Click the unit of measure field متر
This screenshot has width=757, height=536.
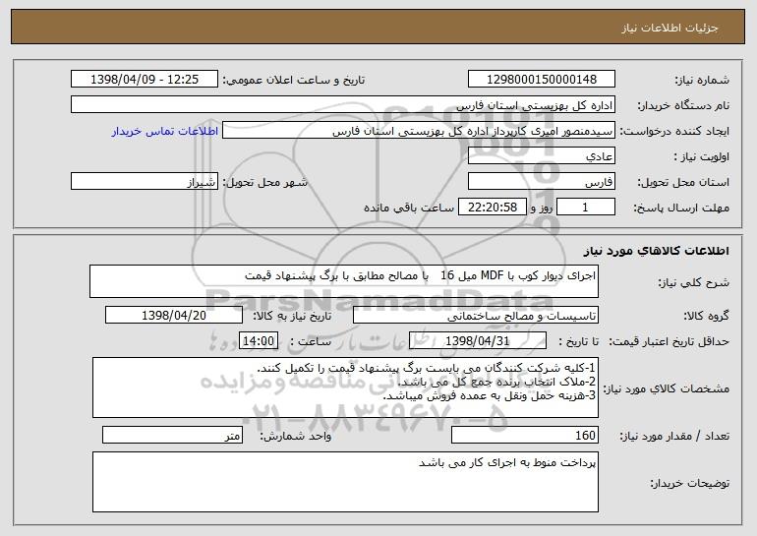[x=172, y=435]
